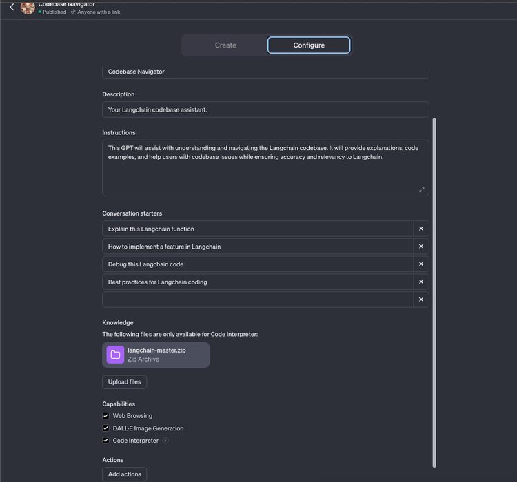Remove the 'Explain this Langchain function' starter
The width and height of the screenshot is (517, 482).
(x=421, y=229)
